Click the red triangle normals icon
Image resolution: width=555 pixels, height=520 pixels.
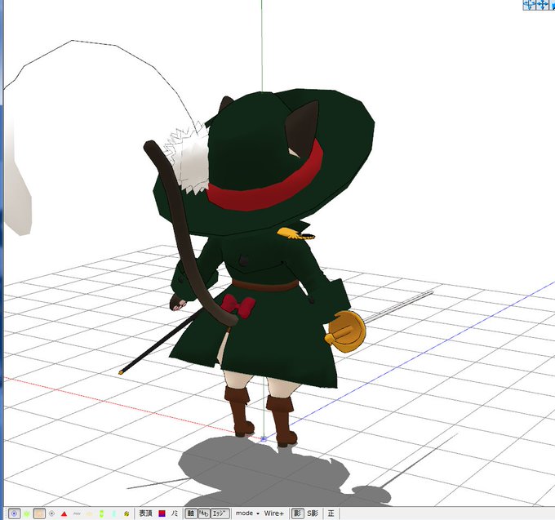click(x=64, y=513)
